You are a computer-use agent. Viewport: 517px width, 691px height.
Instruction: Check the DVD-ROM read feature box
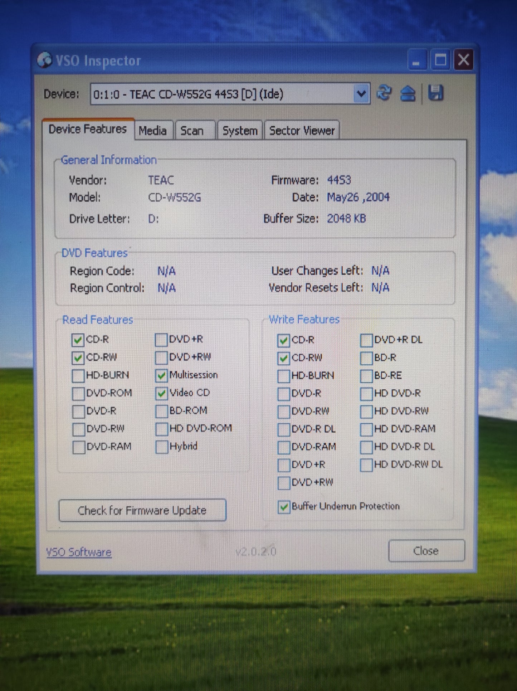[x=78, y=394]
